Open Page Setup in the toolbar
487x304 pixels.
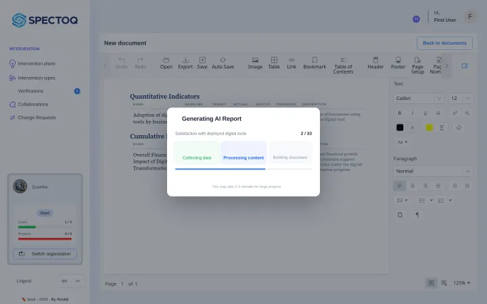417,65
